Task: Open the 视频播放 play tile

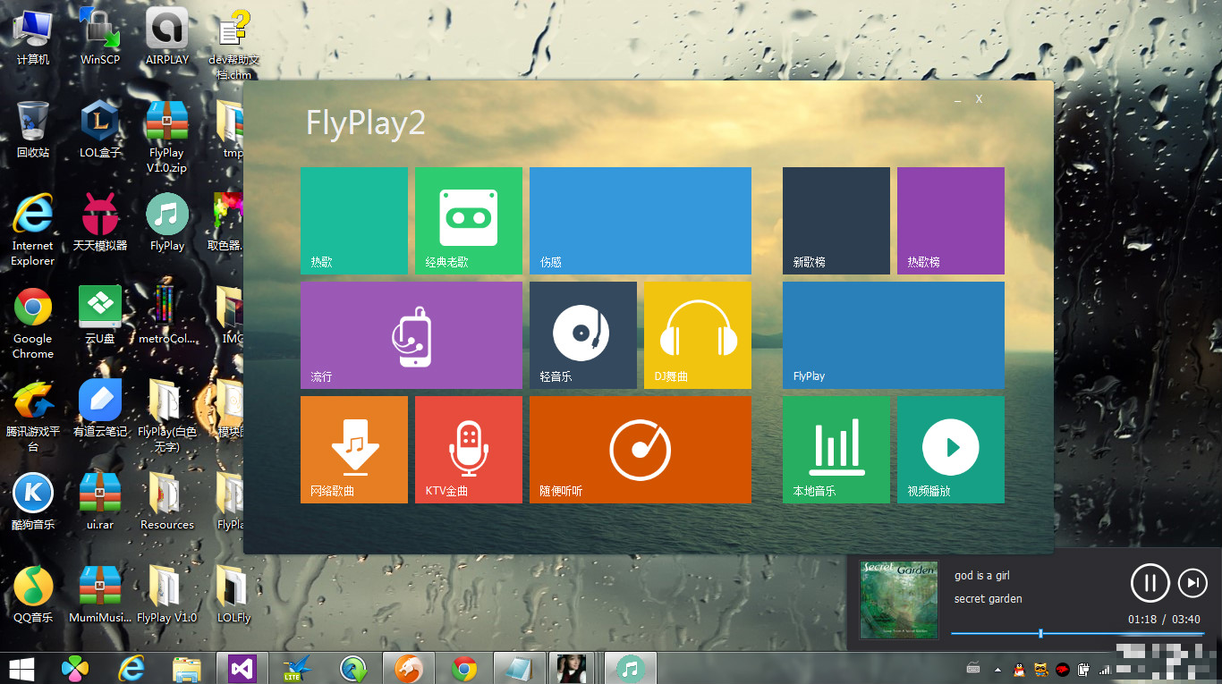Action: click(950, 450)
